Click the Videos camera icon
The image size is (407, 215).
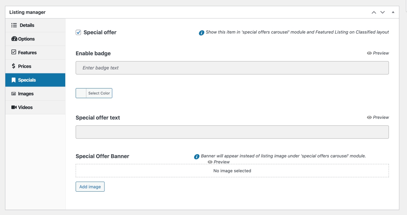pyautogui.click(x=14, y=107)
